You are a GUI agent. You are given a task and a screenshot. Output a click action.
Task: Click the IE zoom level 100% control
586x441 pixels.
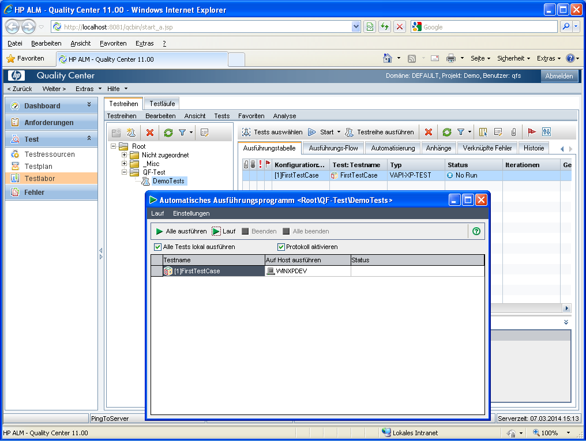coord(551,433)
